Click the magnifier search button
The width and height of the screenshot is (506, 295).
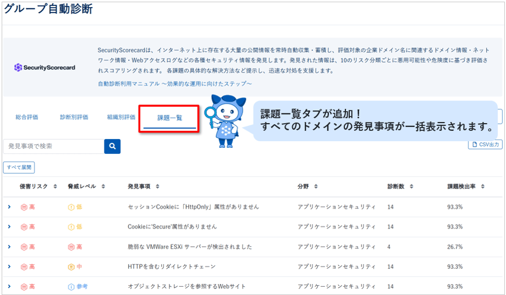pos(112,146)
